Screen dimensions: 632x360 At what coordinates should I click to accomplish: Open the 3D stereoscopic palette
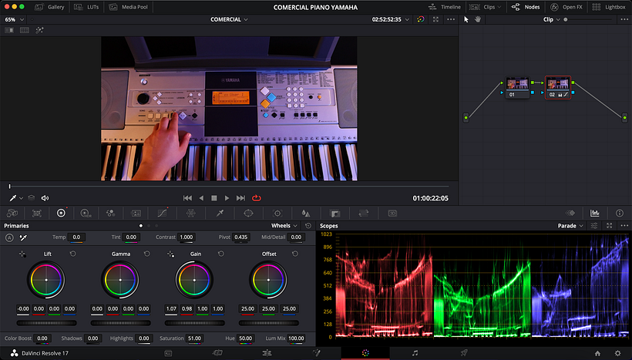click(392, 214)
